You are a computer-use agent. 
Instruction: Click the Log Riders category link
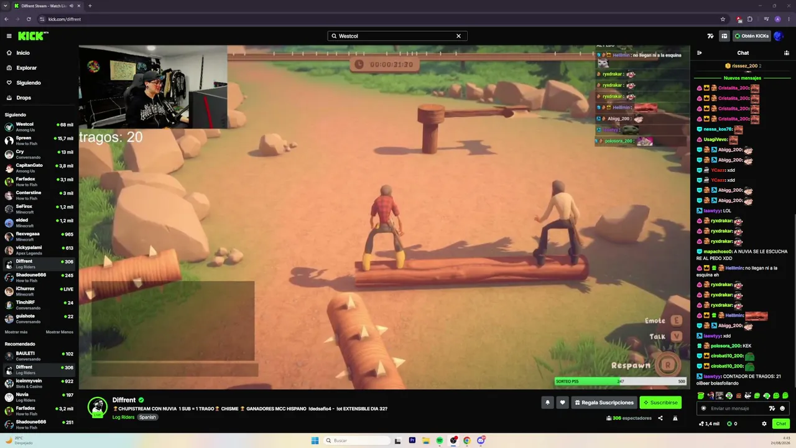pyautogui.click(x=123, y=417)
